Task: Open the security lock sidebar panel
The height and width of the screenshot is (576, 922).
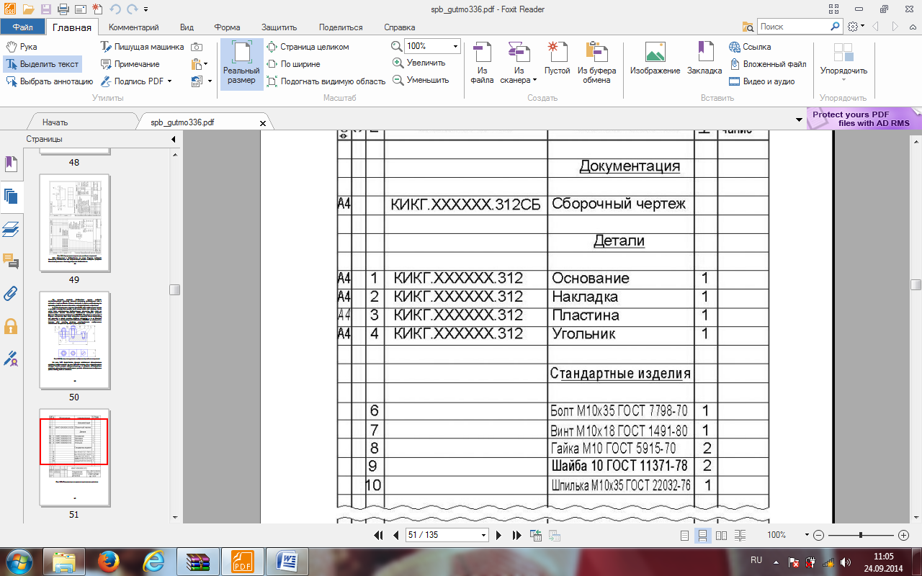Action: click(x=11, y=325)
